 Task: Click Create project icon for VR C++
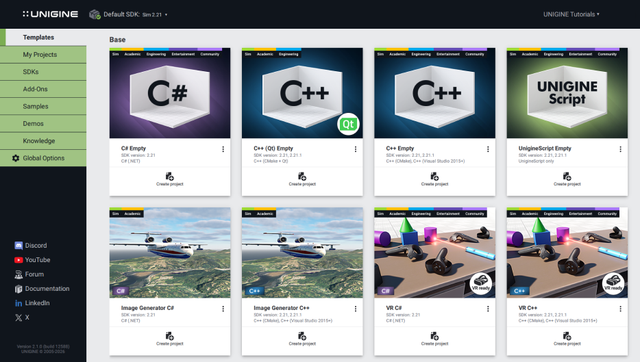567,336
